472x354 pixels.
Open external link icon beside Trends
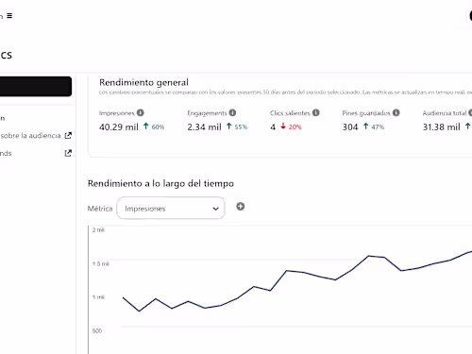[68, 153]
